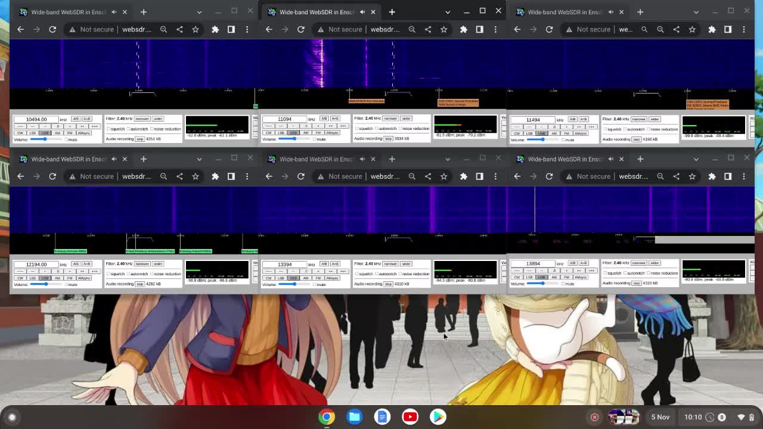The width and height of the screenshot is (763, 429).
Task: Select AM mode in the 13894 kHz window
Action: pyautogui.click(x=554, y=277)
